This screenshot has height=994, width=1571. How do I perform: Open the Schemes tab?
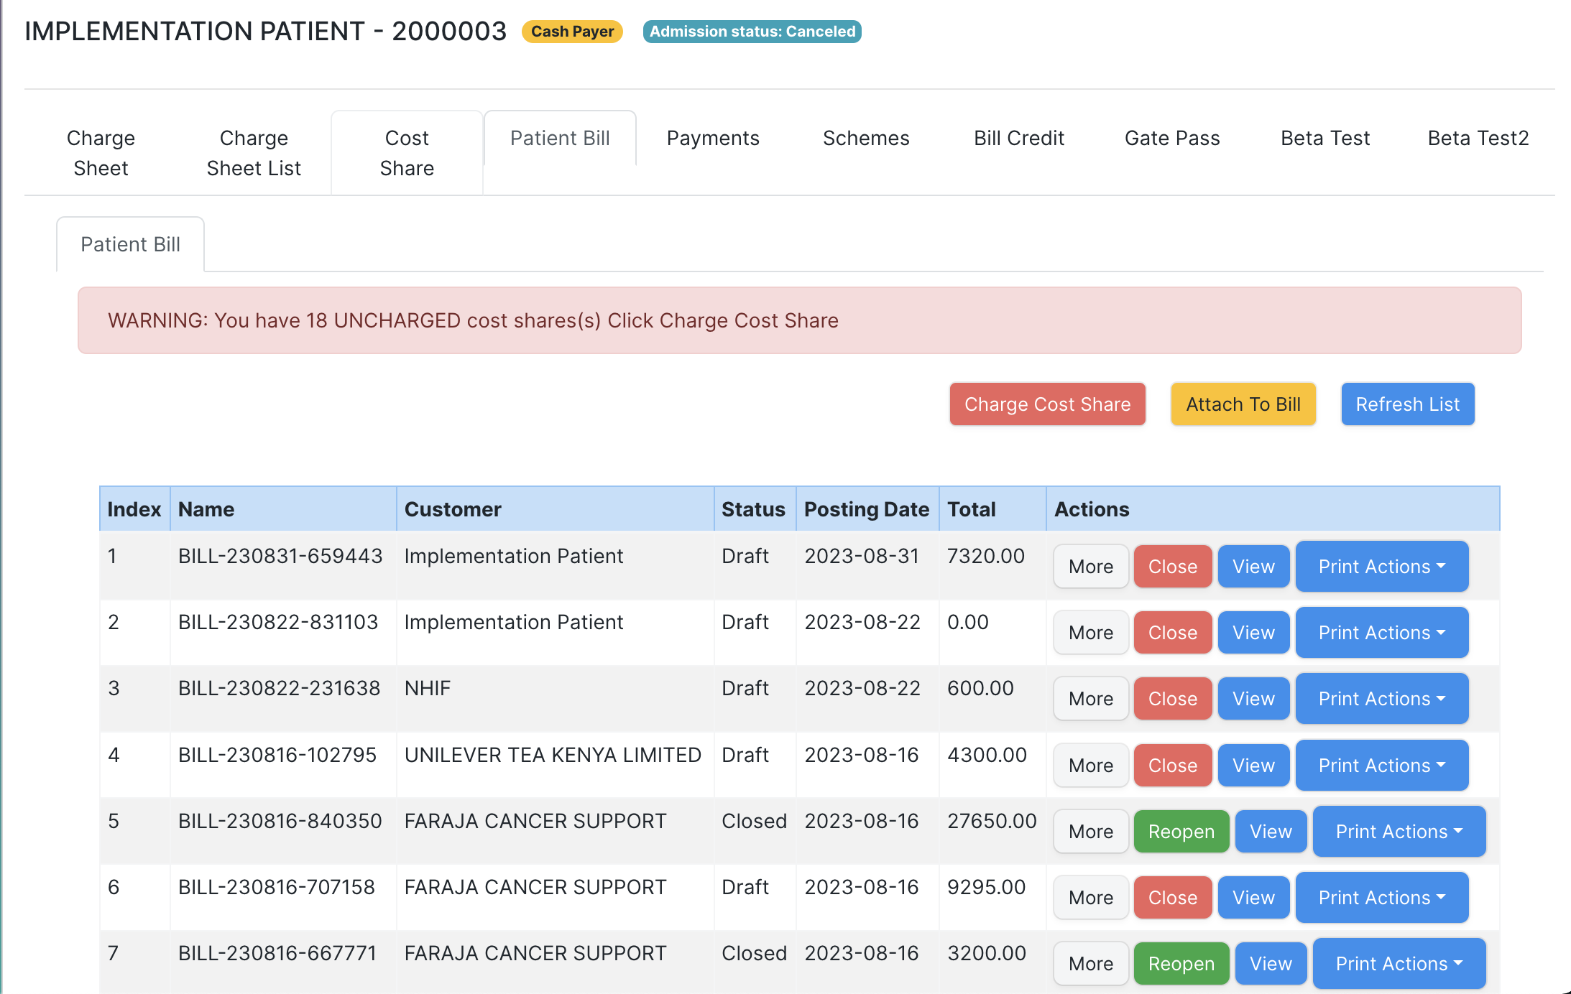pyautogui.click(x=866, y=138)
